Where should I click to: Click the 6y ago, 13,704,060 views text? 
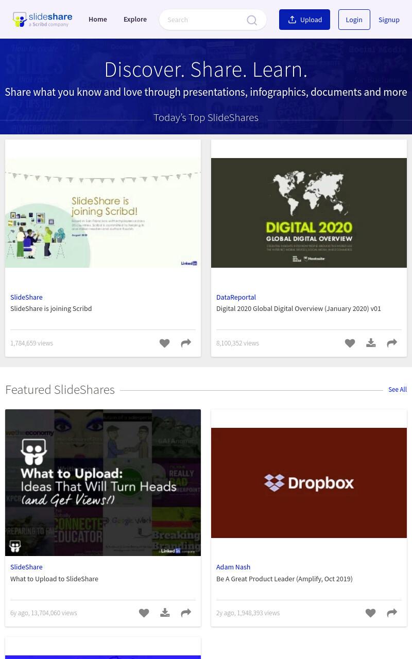point(44,613)
